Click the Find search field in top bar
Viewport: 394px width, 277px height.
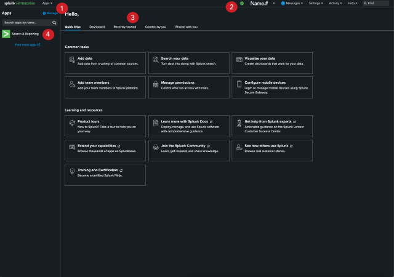[376, 3]
